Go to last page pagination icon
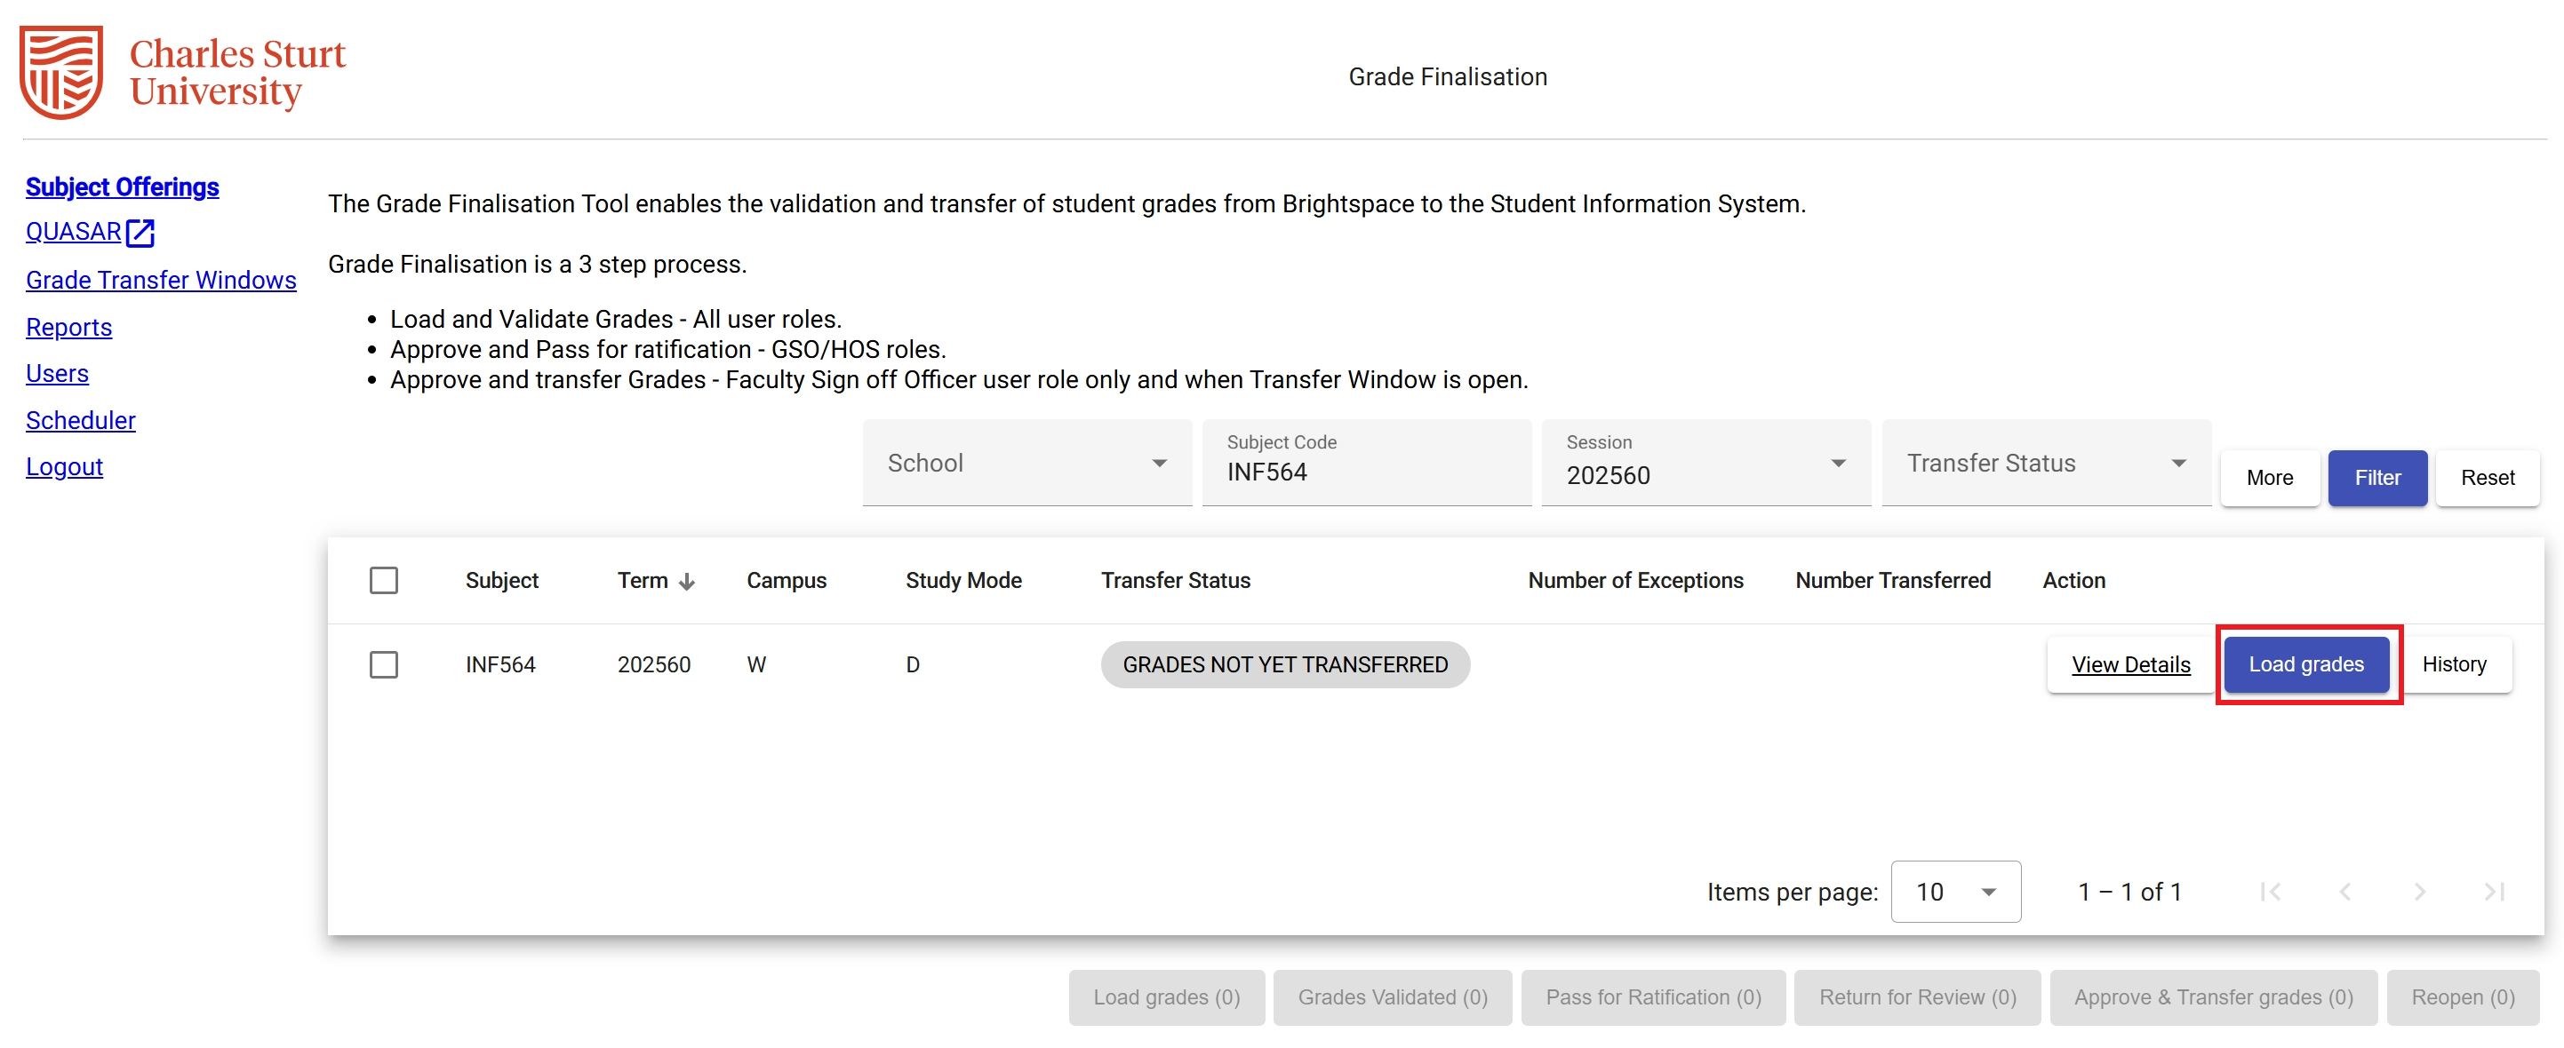 [x=2493, y=892]
